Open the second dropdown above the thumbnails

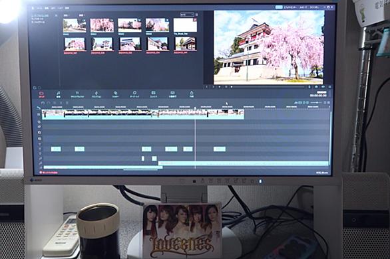[x=82, y=15]
